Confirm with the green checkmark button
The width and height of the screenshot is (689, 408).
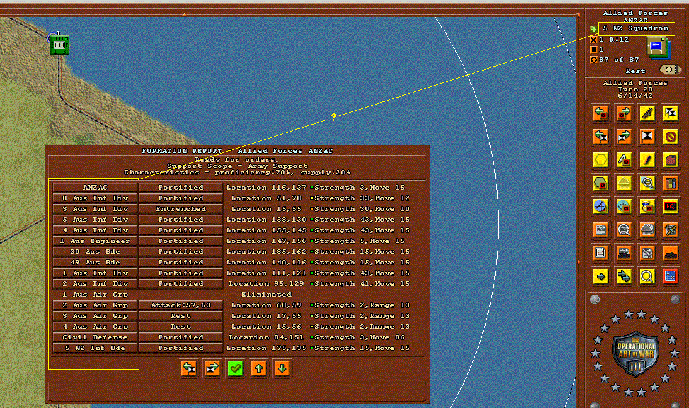tap(236, 368)
